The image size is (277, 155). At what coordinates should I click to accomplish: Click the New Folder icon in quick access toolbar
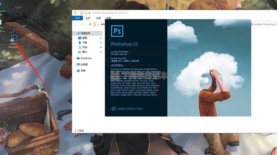pos(86,13)
